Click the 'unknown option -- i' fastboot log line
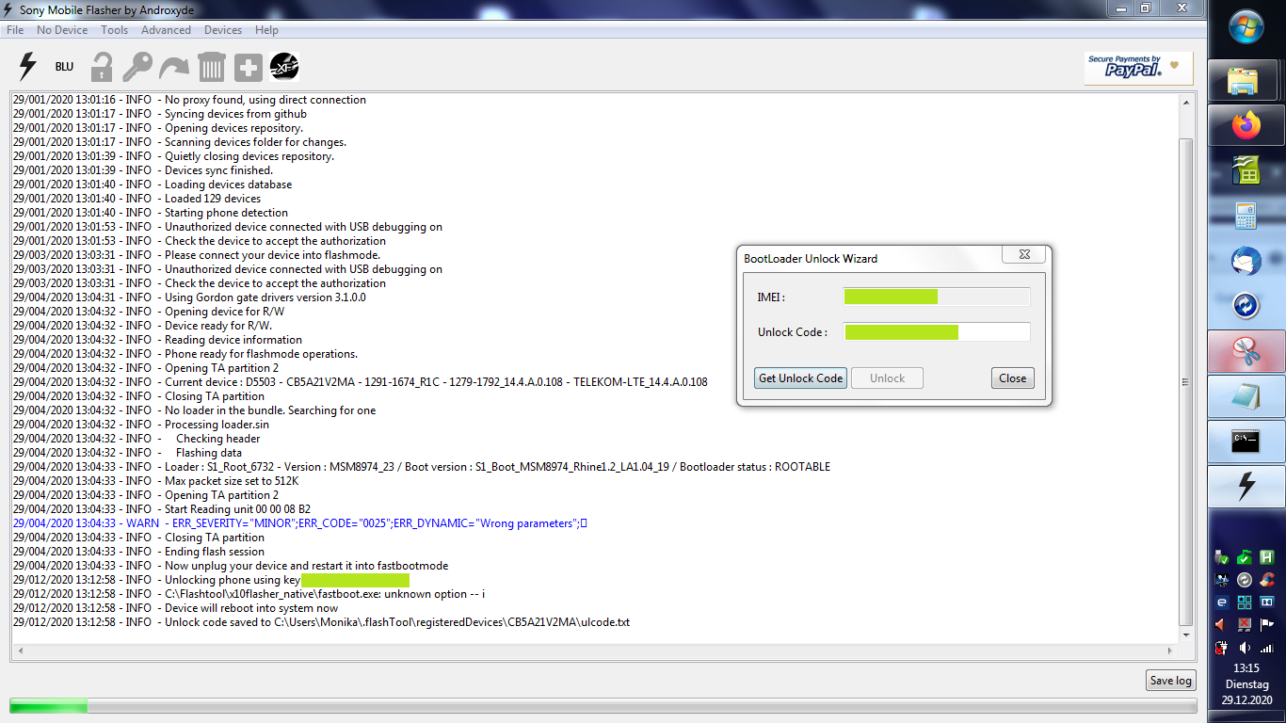 click(249, 594)
